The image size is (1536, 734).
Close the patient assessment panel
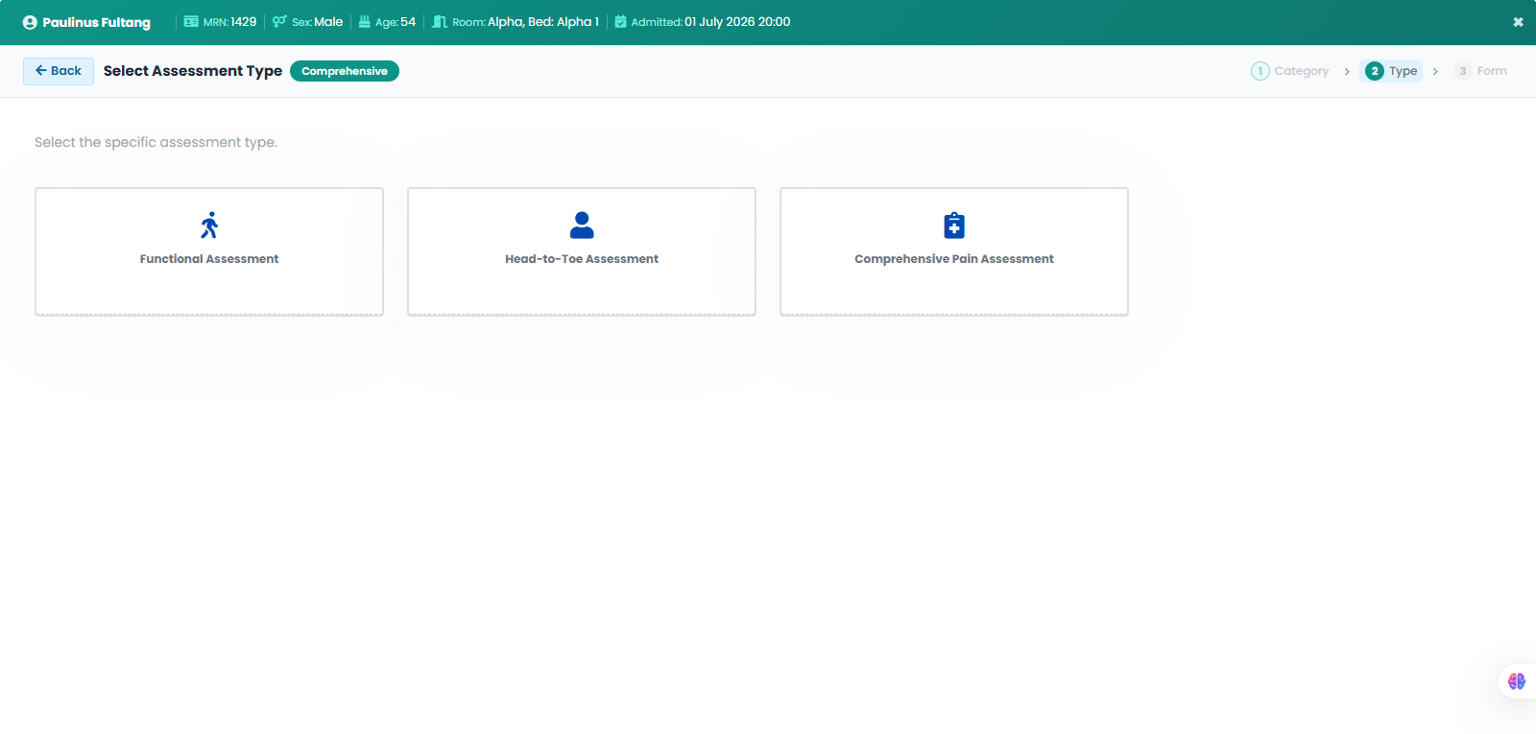point(1518,22)
